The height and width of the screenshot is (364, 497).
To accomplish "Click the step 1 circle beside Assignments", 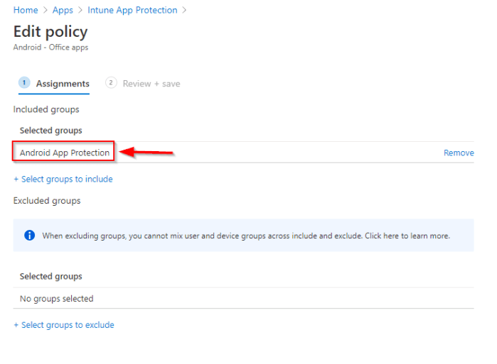I will (24, 83).
